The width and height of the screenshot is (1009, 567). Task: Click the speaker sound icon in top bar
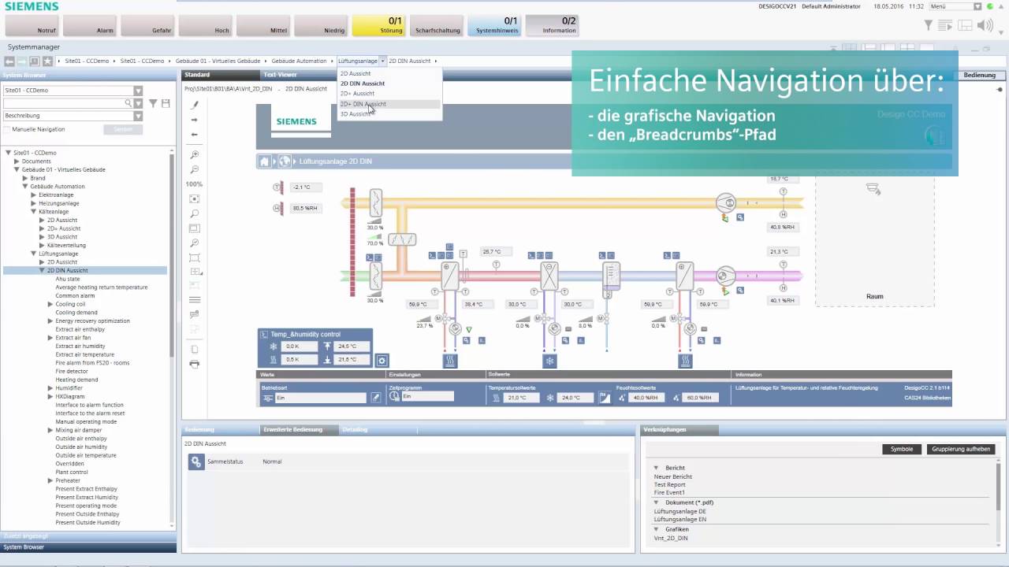point(984,26)
